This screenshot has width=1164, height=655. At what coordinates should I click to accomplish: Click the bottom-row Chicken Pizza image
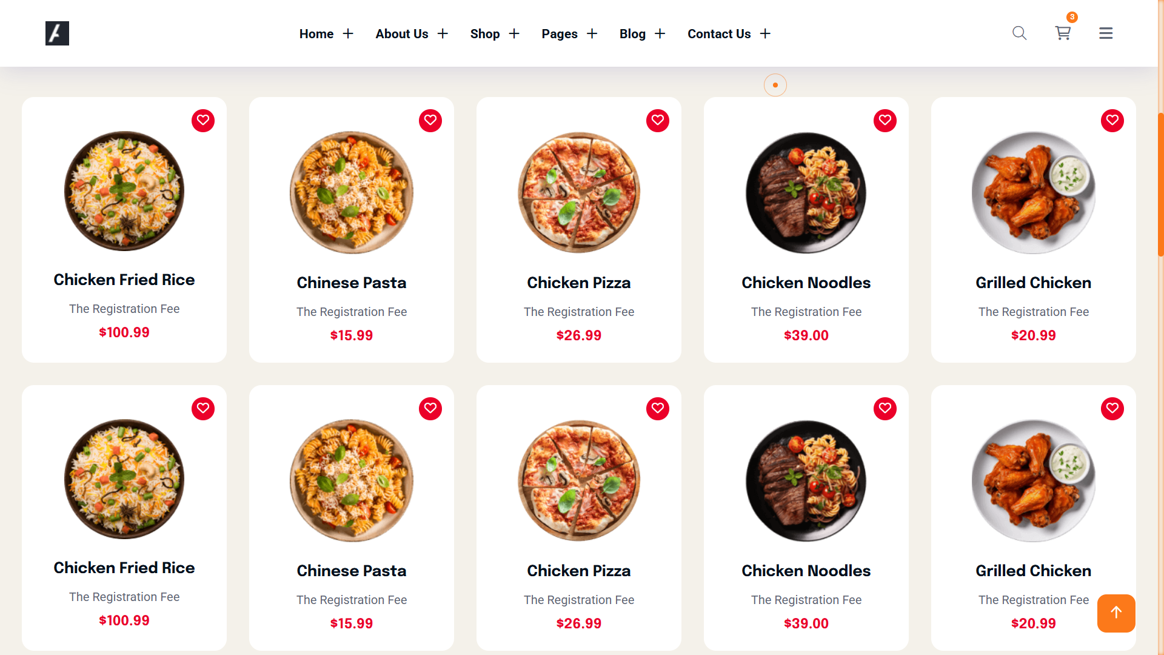pos(578,480)
